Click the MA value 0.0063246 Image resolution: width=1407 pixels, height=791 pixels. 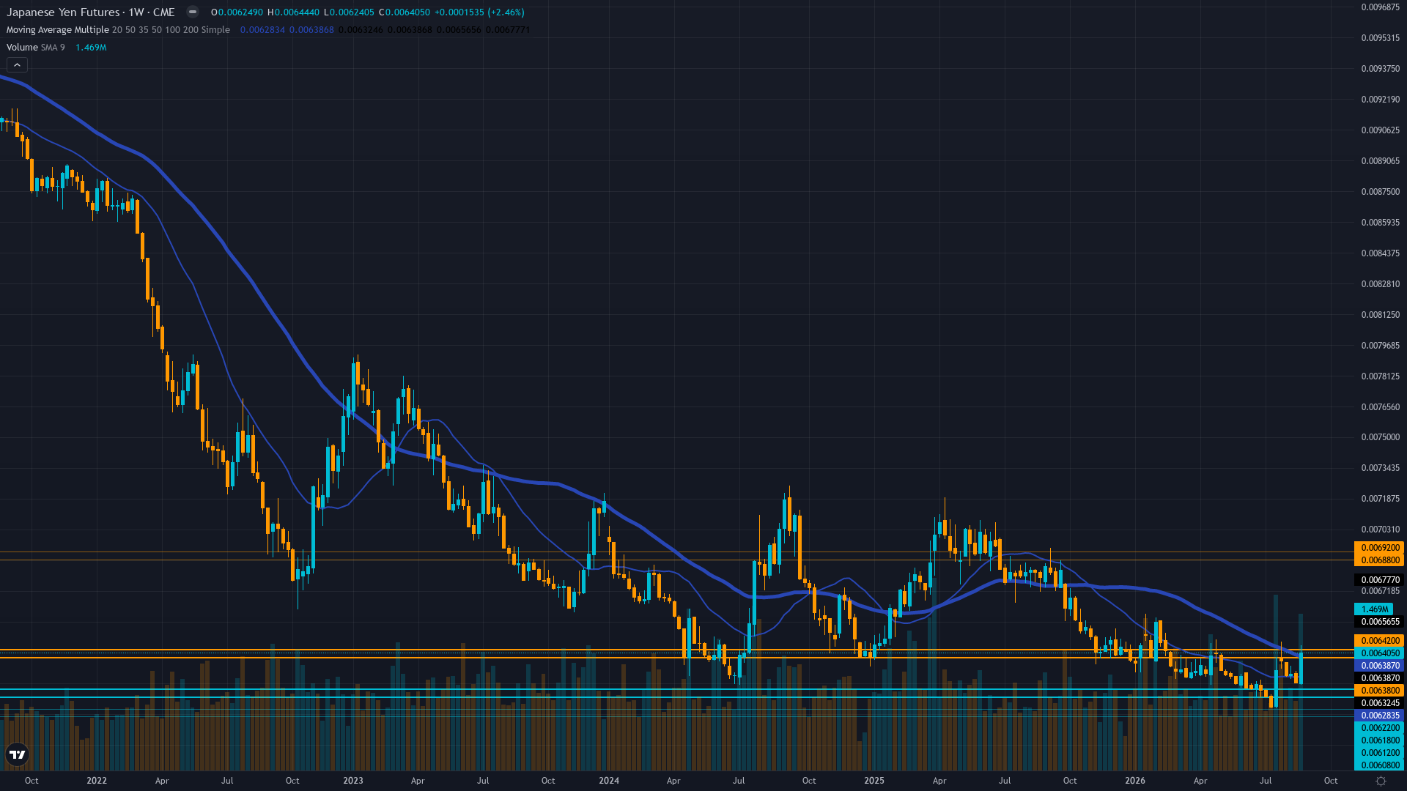(x=361, y=30)
